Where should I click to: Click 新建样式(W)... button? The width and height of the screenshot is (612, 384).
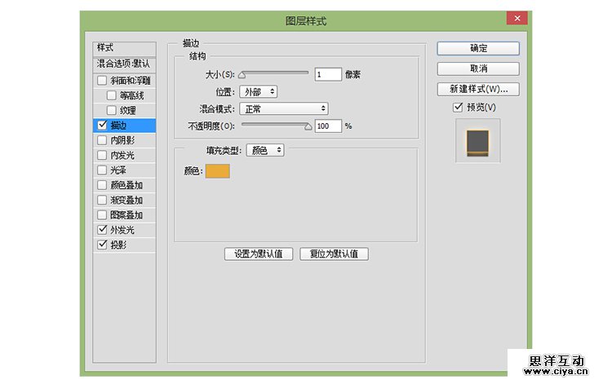tap(477, 89)
